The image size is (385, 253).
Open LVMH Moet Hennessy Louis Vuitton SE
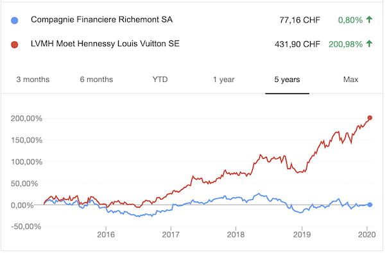[105, 44]
